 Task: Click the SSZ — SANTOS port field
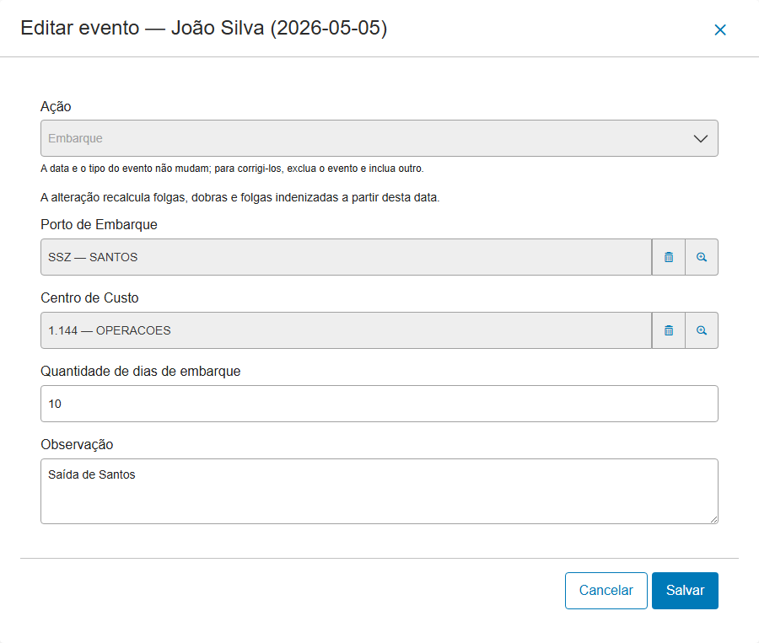click(346, 257)
